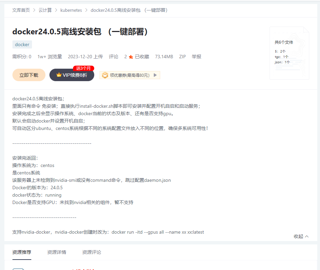
Task: Switch to the 资源详情 tab
Action: 57,252
